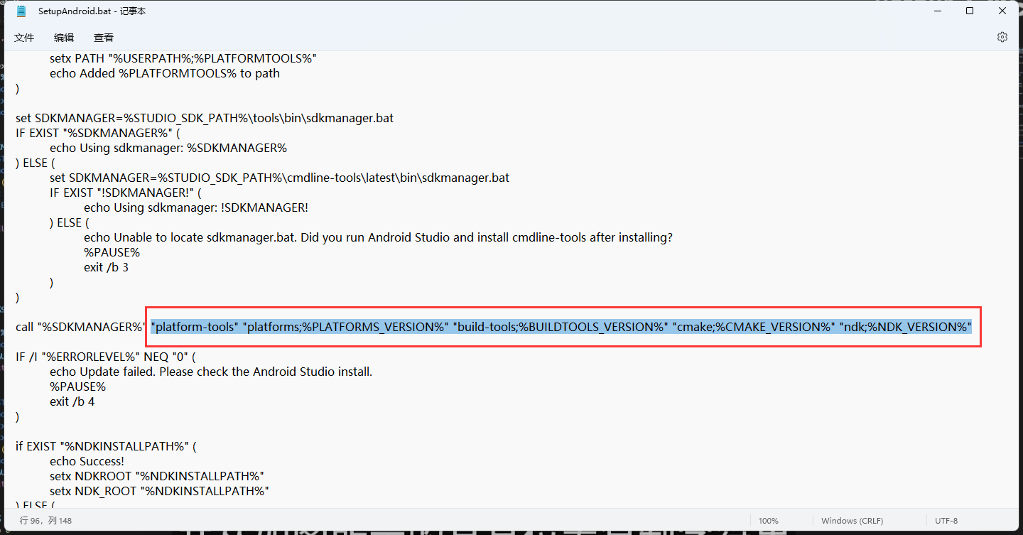Minimize the Notepad window
Screen dimensions: 1023x535
936,11
